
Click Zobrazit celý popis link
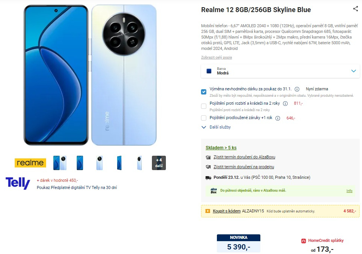tap(216, 57)
